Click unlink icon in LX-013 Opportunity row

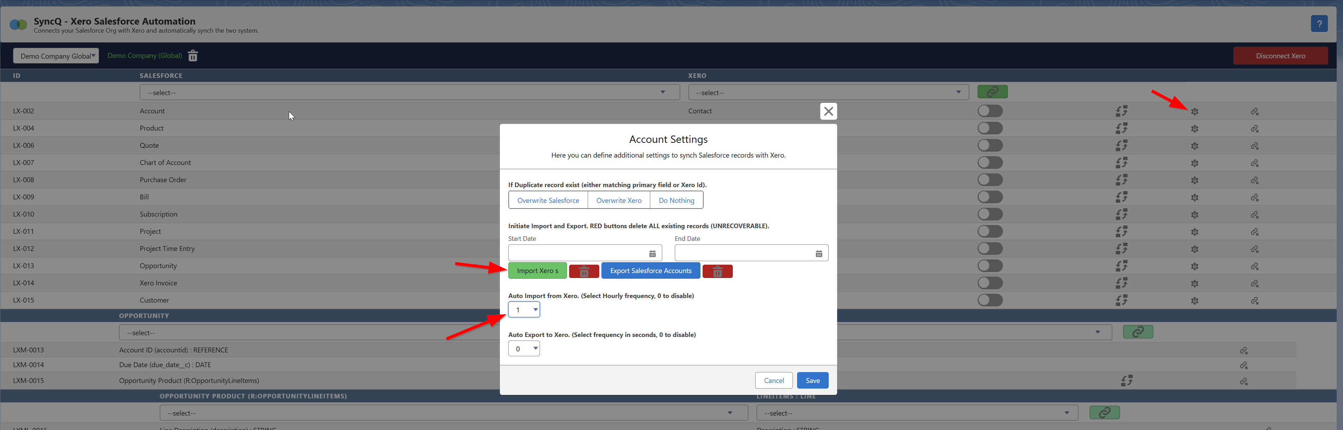click(x=1254, y=266)
